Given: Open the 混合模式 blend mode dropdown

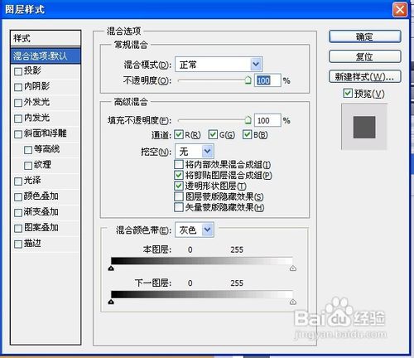Looking at the screenshot, I should coord(219,65).
